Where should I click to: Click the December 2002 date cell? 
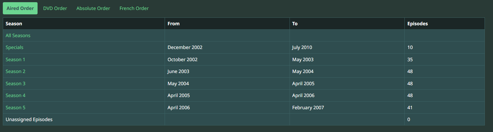point(185,47)
